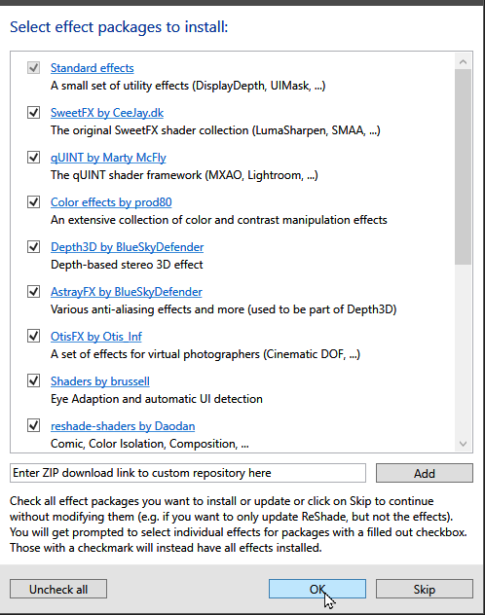Viewport: 485px width, 615px height.
Task: Confirm selection with OK button
Action: tap(317, 589)
